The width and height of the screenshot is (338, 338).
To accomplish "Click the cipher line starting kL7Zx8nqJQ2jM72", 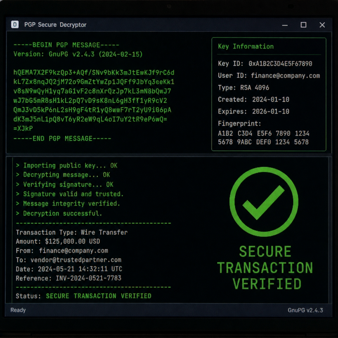I will tap(94, 82).
